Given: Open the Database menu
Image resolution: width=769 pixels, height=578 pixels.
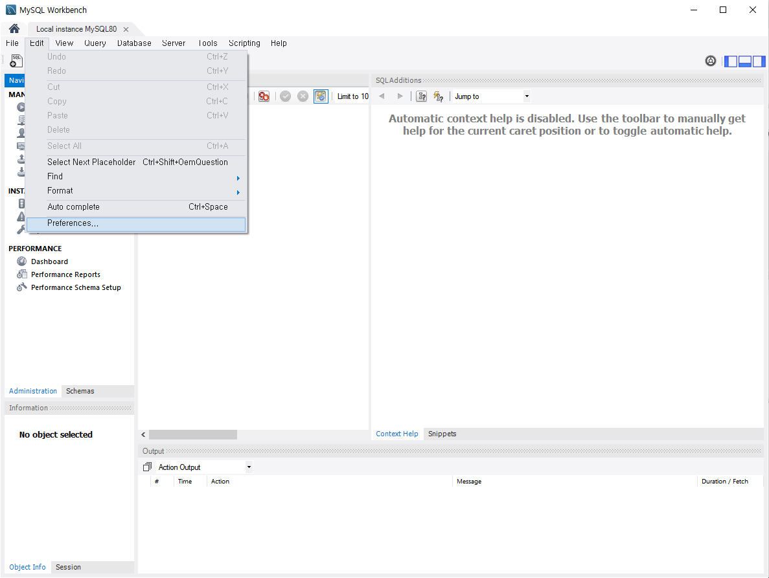Looking at the screenshot, I should 134,43.
